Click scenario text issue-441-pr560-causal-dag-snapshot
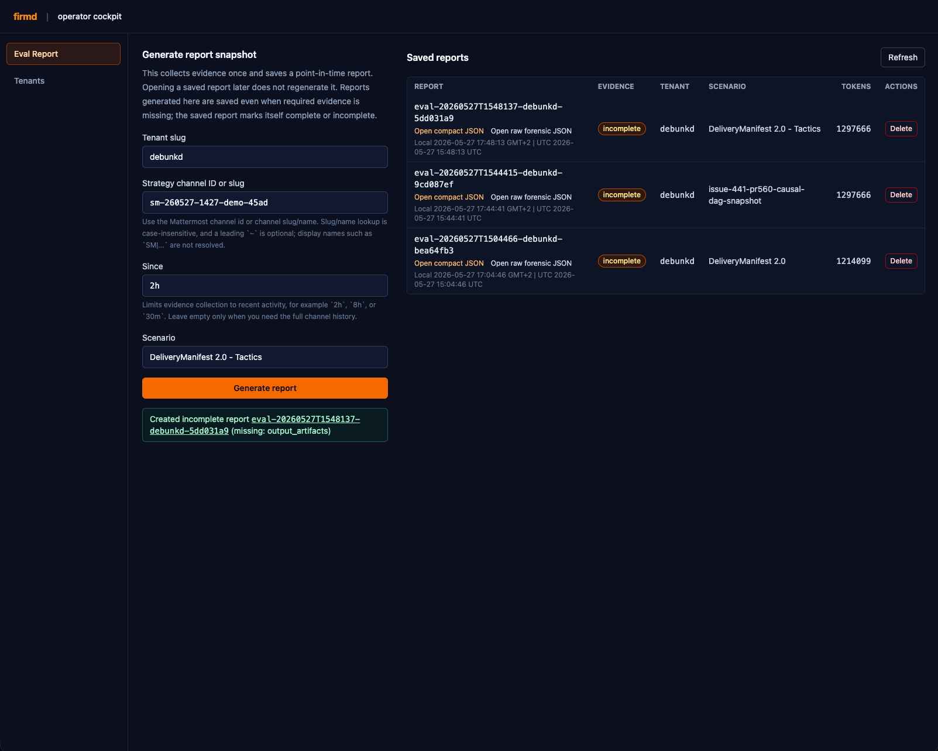The width and height of the screenshot is (938, 751). [756, 195]
